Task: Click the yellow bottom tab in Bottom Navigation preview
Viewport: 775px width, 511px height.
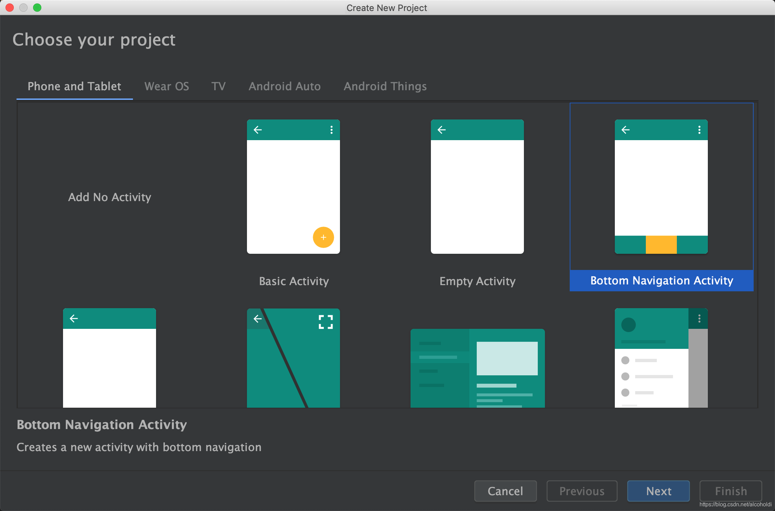Action: (x=661, y=245)
